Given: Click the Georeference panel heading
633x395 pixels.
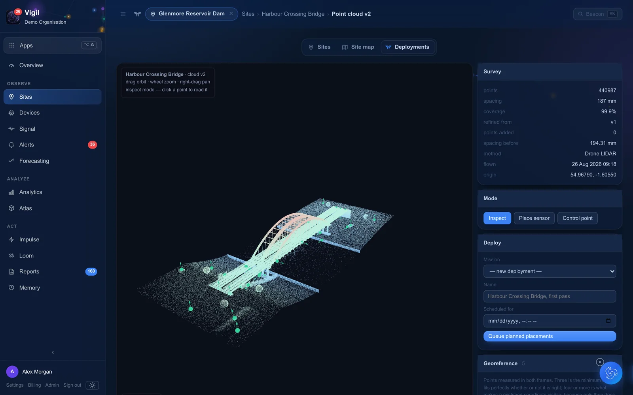Looking at the screenshot, I should (500, 363).
